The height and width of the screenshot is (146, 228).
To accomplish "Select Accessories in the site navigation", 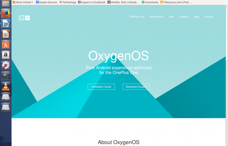I will click(x=156, y=17).
